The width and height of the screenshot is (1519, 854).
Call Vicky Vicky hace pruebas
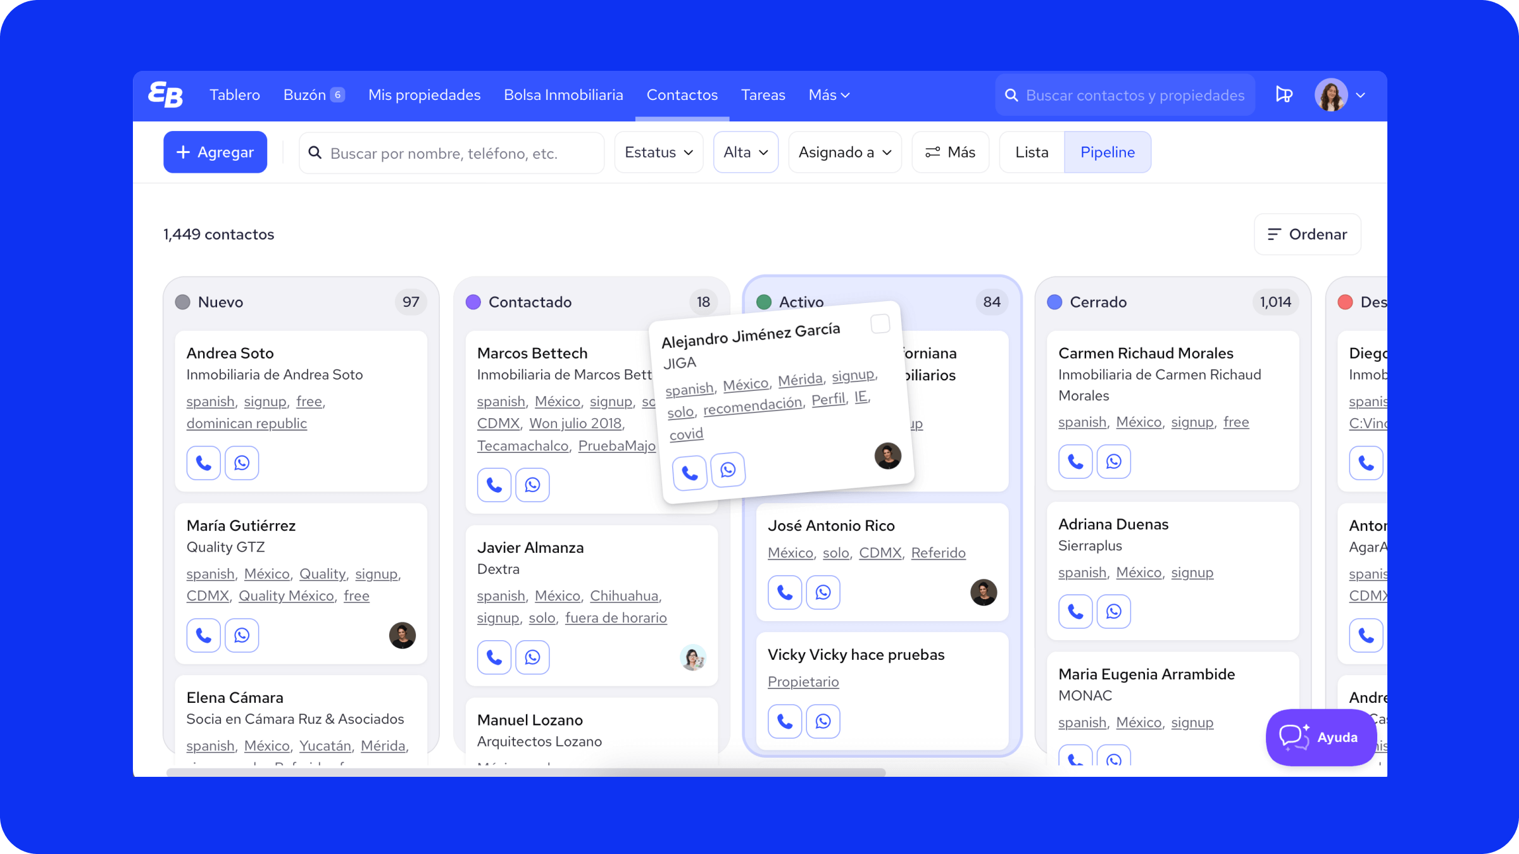pyautogui.click(x=785, y=721)
